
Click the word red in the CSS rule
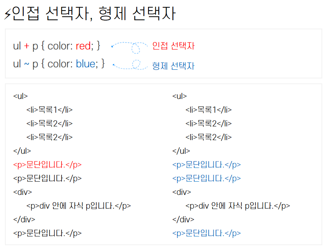(x=83, y=46)
